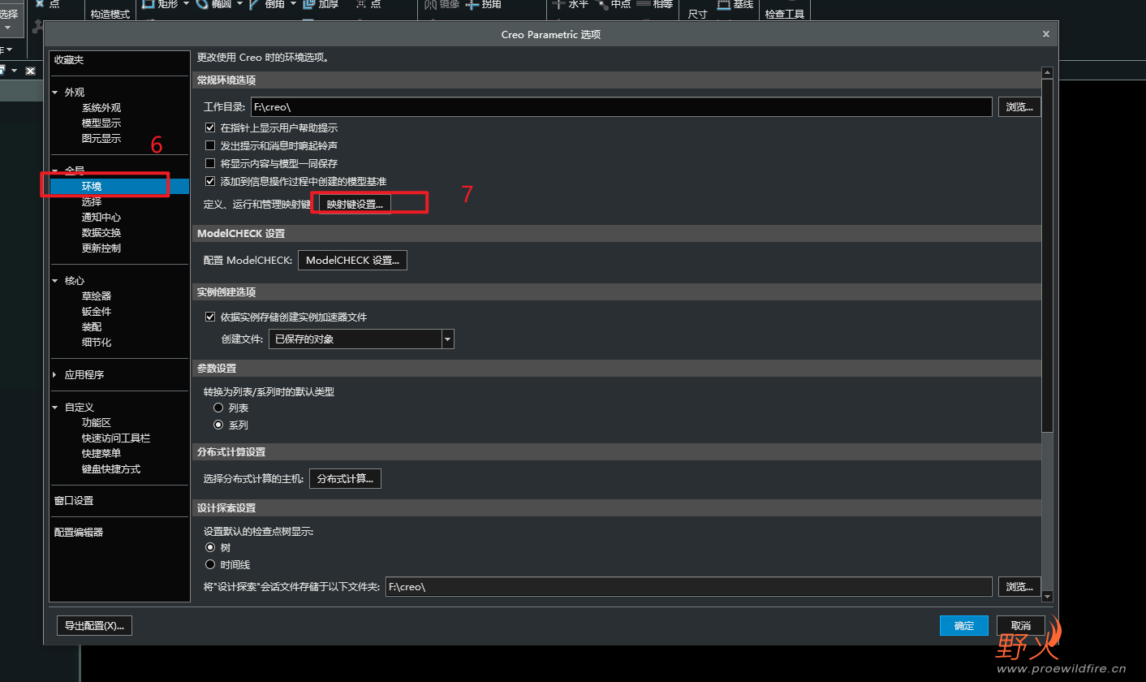Select 键盘快捷方式 in the options tree
Screen dimensions: 1146x682
(111, 469)
